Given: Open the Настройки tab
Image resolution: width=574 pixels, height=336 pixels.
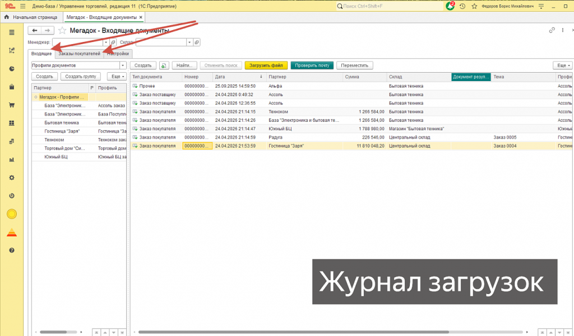Looking at the screenshot, I should [118, 54].
